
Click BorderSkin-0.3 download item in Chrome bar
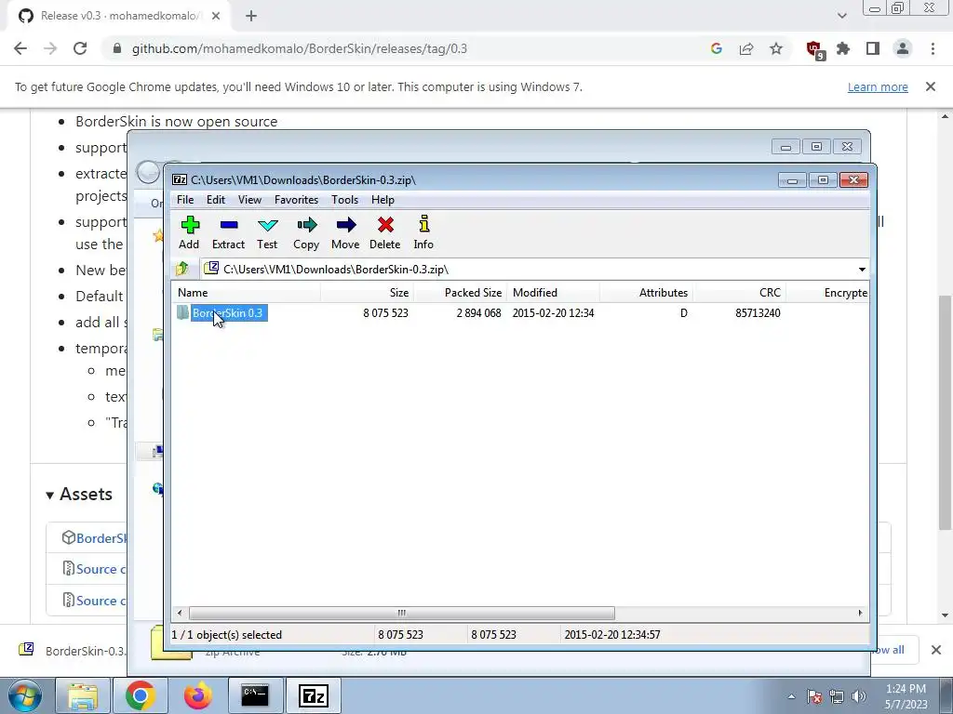coord(73,650)
